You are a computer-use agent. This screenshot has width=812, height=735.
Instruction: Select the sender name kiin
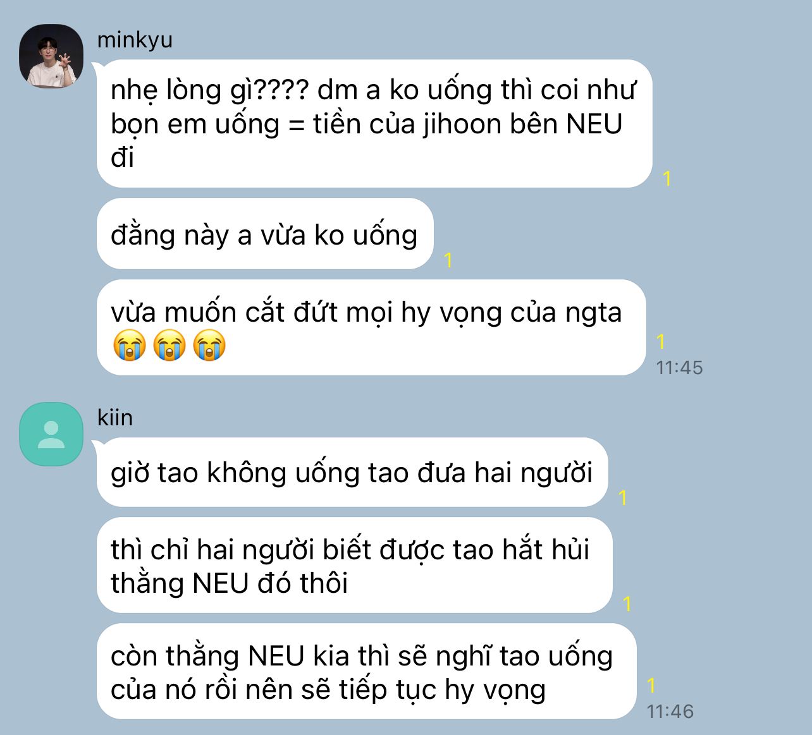[x=115, y=418]
